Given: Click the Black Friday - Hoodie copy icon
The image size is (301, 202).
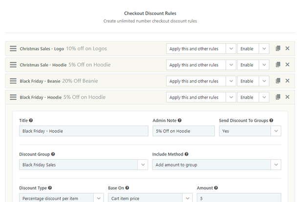Looking at the screenshot, I should tap(278, 97).
